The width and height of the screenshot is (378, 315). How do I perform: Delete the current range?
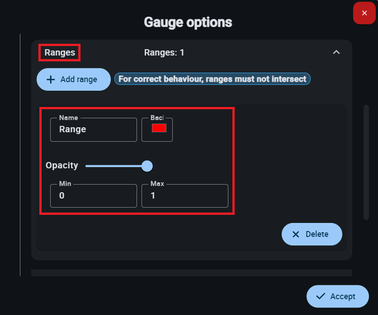tap(312, 234)
